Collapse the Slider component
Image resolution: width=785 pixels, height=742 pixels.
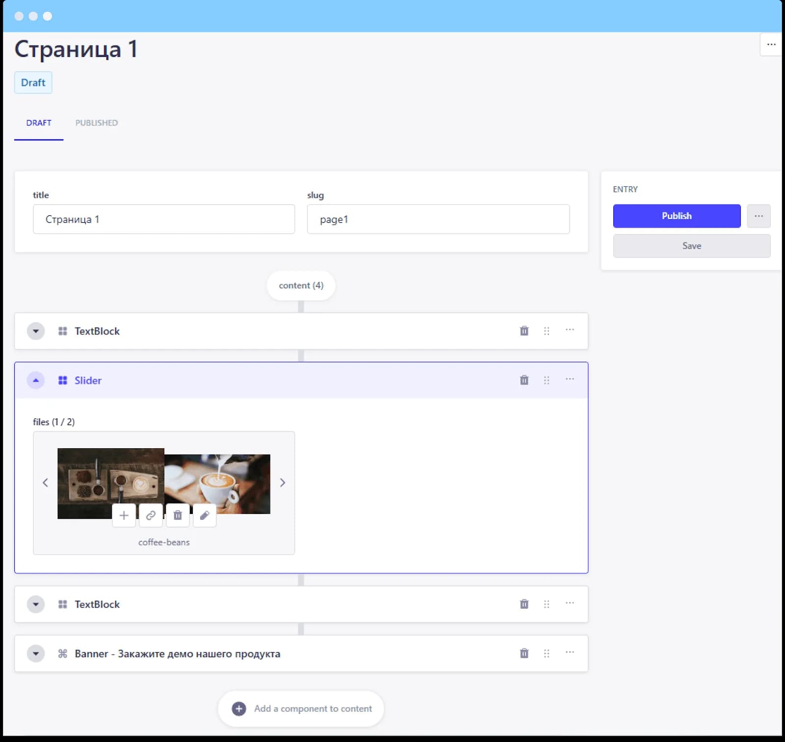36,380
